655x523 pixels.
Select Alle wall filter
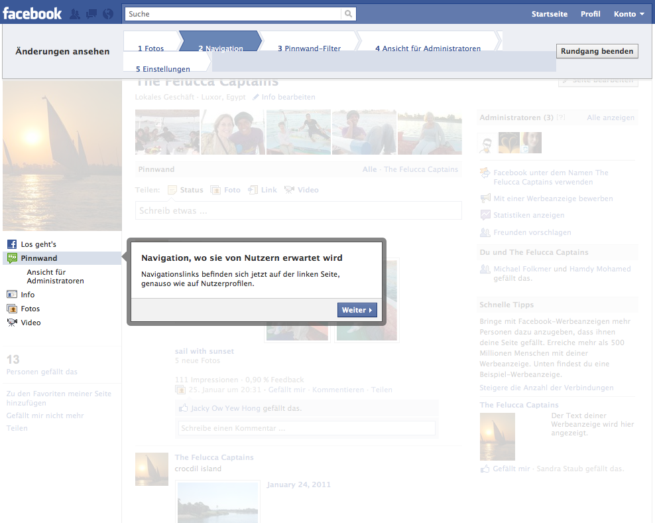(x=369, y=169)
